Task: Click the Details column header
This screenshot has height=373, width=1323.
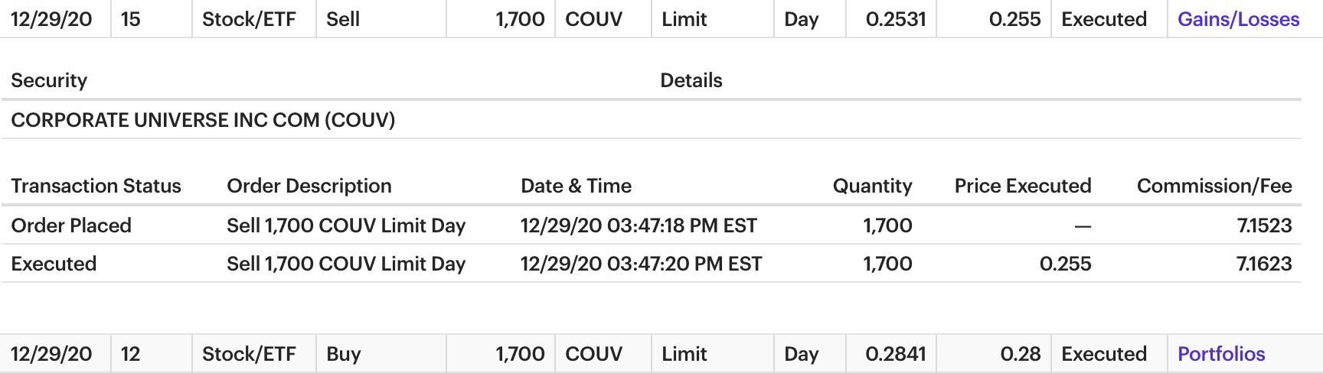Action: (x=691, y=80)
